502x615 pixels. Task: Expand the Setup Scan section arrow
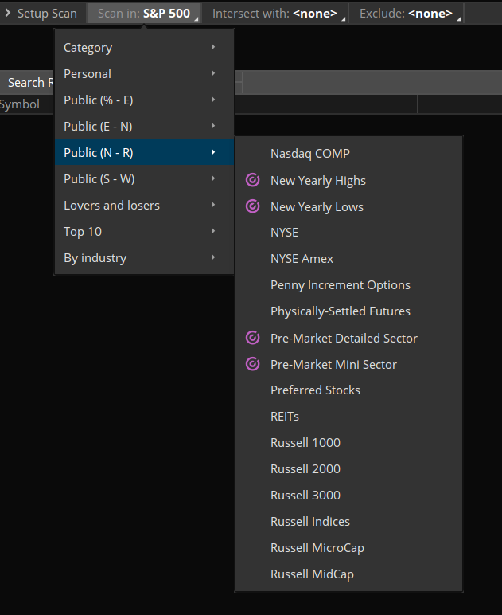8,14
